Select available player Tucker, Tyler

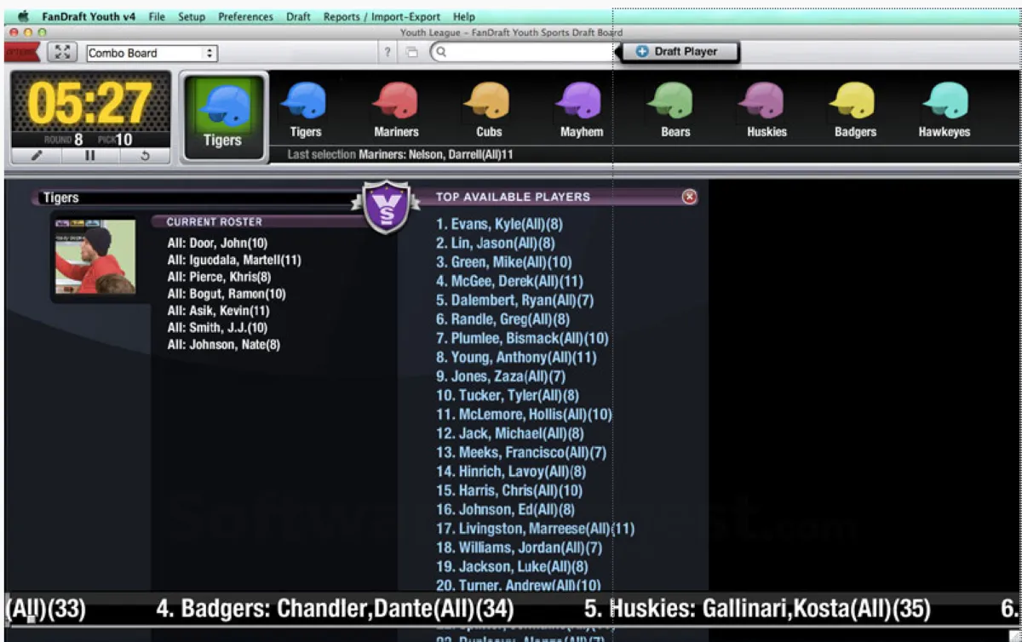tap(508, 395)
